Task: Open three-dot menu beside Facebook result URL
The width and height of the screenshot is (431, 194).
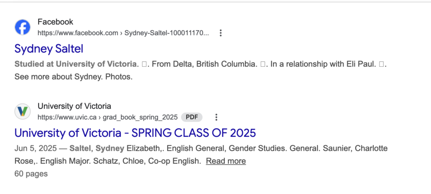Action: tap(221, 33)
